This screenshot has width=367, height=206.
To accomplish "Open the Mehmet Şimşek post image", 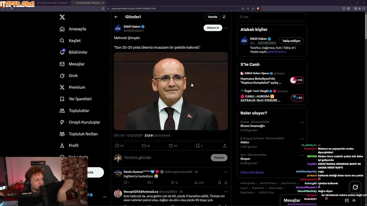I will click(171, 91).
